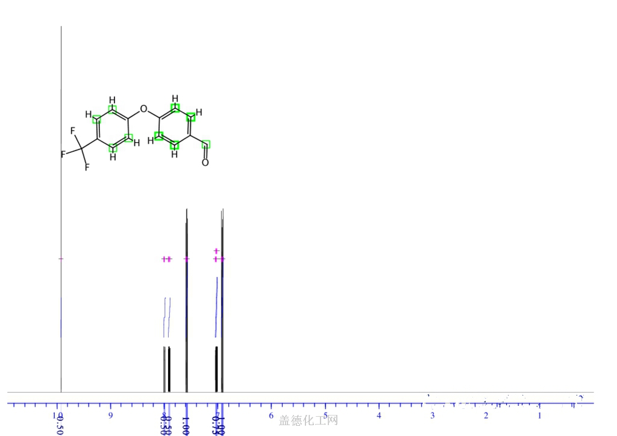Click the ether oxygen atom between the rings
This screenshot has height=436, width=617.
(143, 109)
